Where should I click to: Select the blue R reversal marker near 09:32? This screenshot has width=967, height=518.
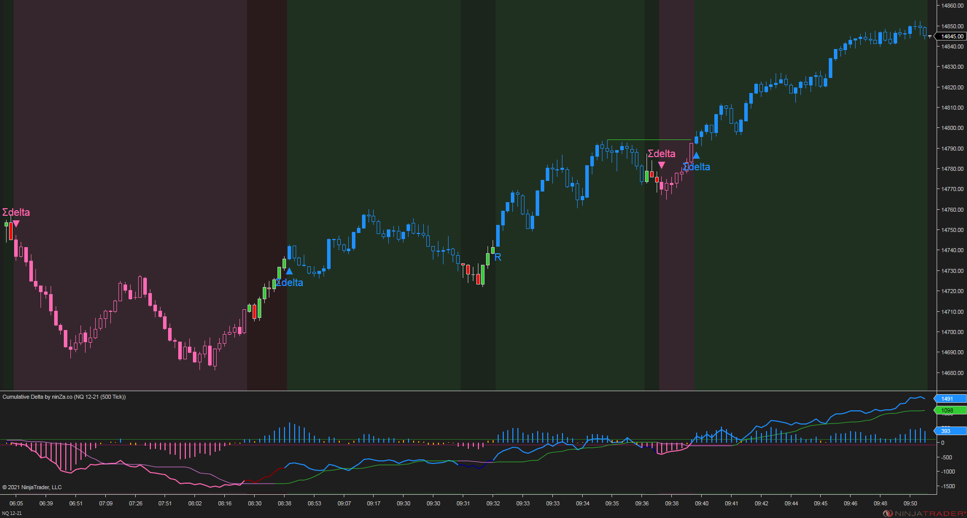point(498,257)
